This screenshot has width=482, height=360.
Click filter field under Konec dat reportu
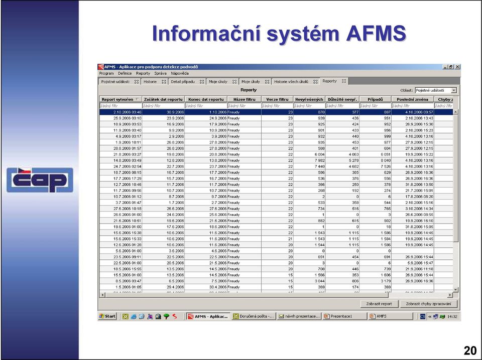pos(206,106)
